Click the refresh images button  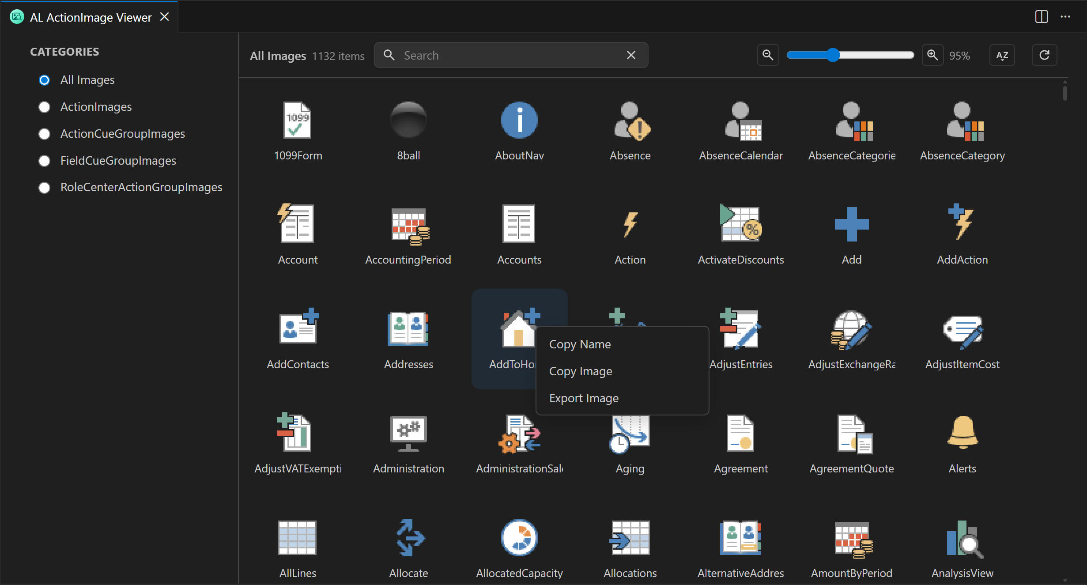pyautogui.click(x=1045, y=55)
